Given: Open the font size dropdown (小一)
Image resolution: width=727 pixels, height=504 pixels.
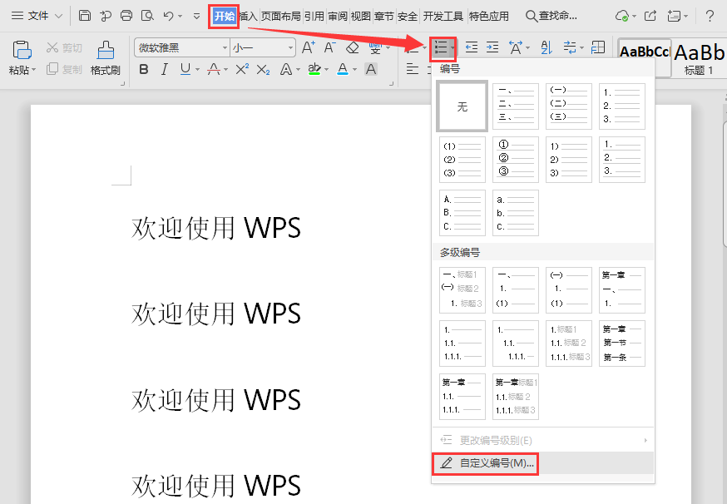Looking at the screenshot, I should pyautogui.click(x=290, y=47).
